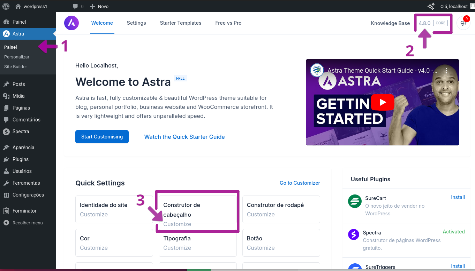
Task: Select Painel submenu under Astra
Action: click(10, 47)
